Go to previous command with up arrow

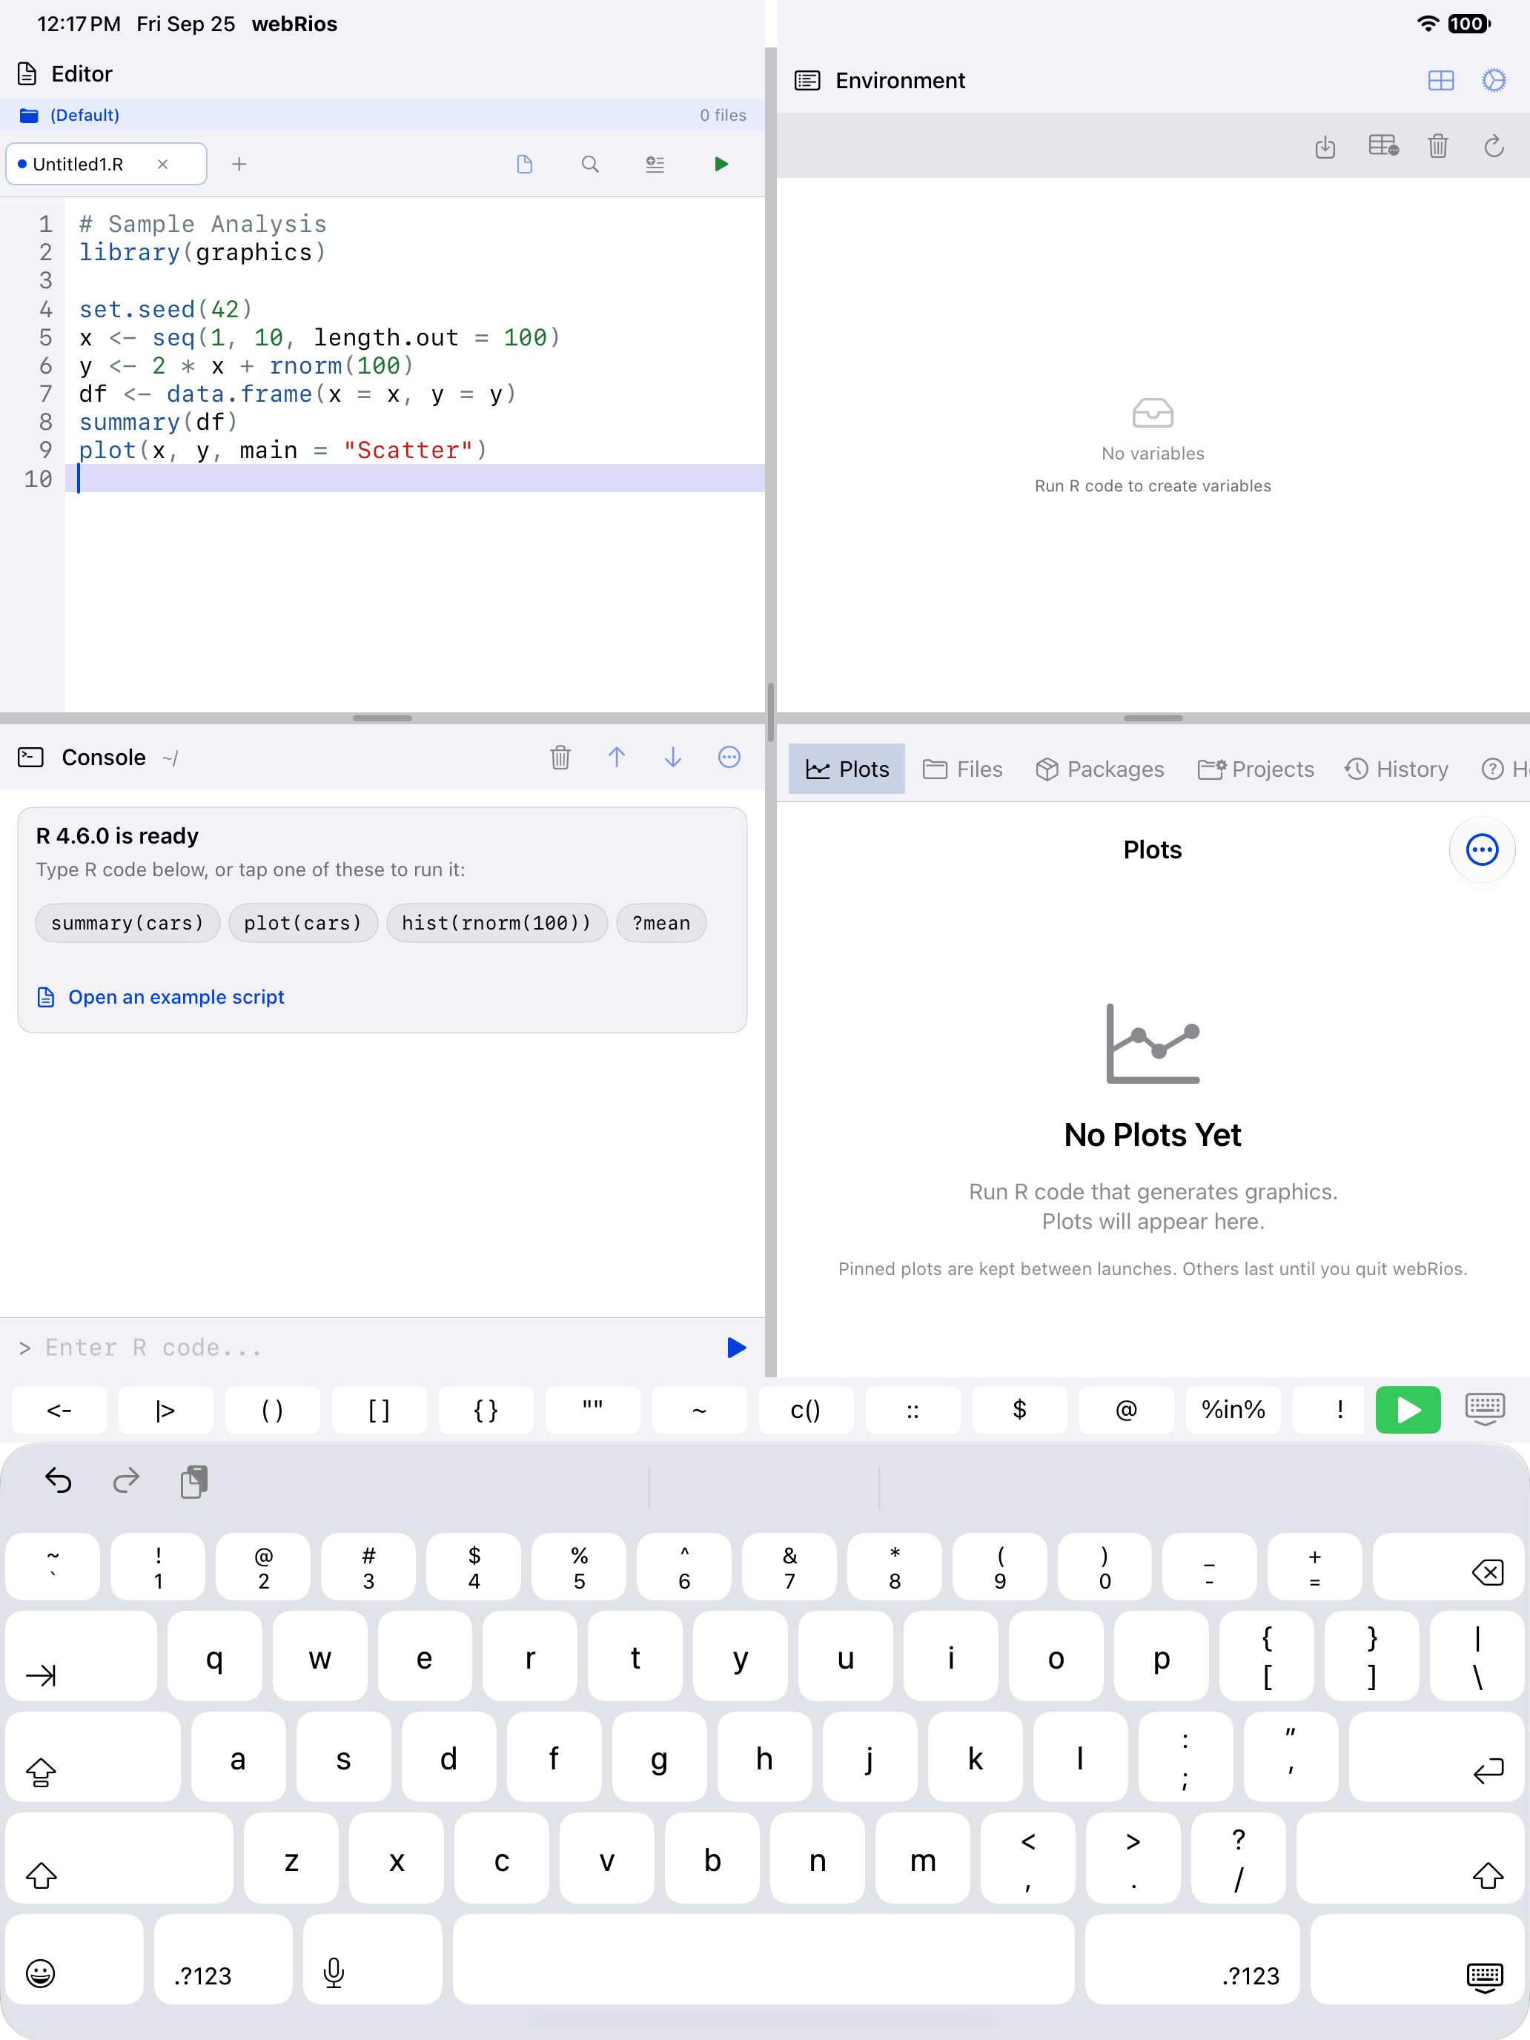coord(617,757)
